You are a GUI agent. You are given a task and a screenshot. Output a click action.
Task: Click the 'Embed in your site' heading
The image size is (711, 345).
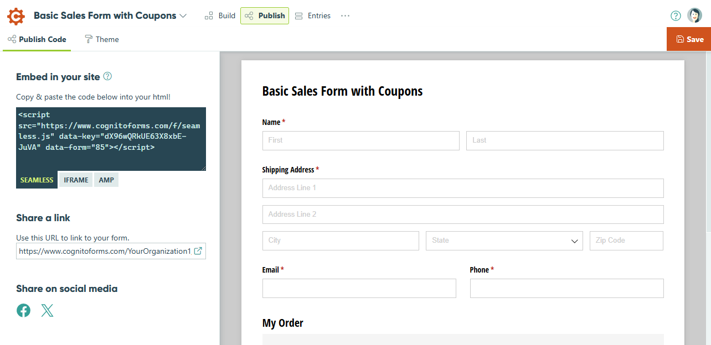58,77
